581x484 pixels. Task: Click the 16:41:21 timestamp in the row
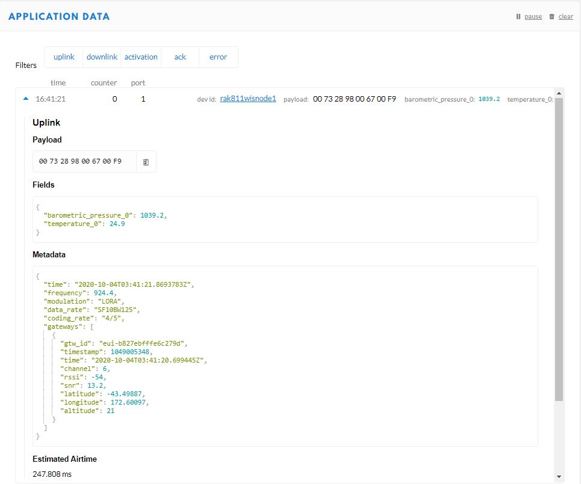point(51,99)
